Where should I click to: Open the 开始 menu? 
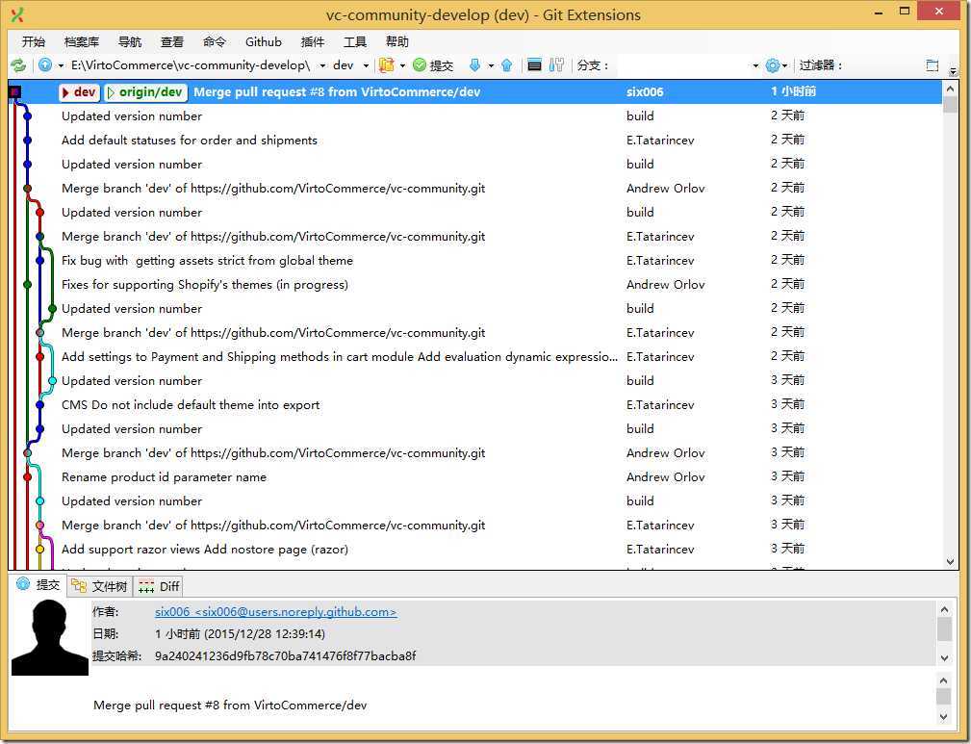click(34, 41)
